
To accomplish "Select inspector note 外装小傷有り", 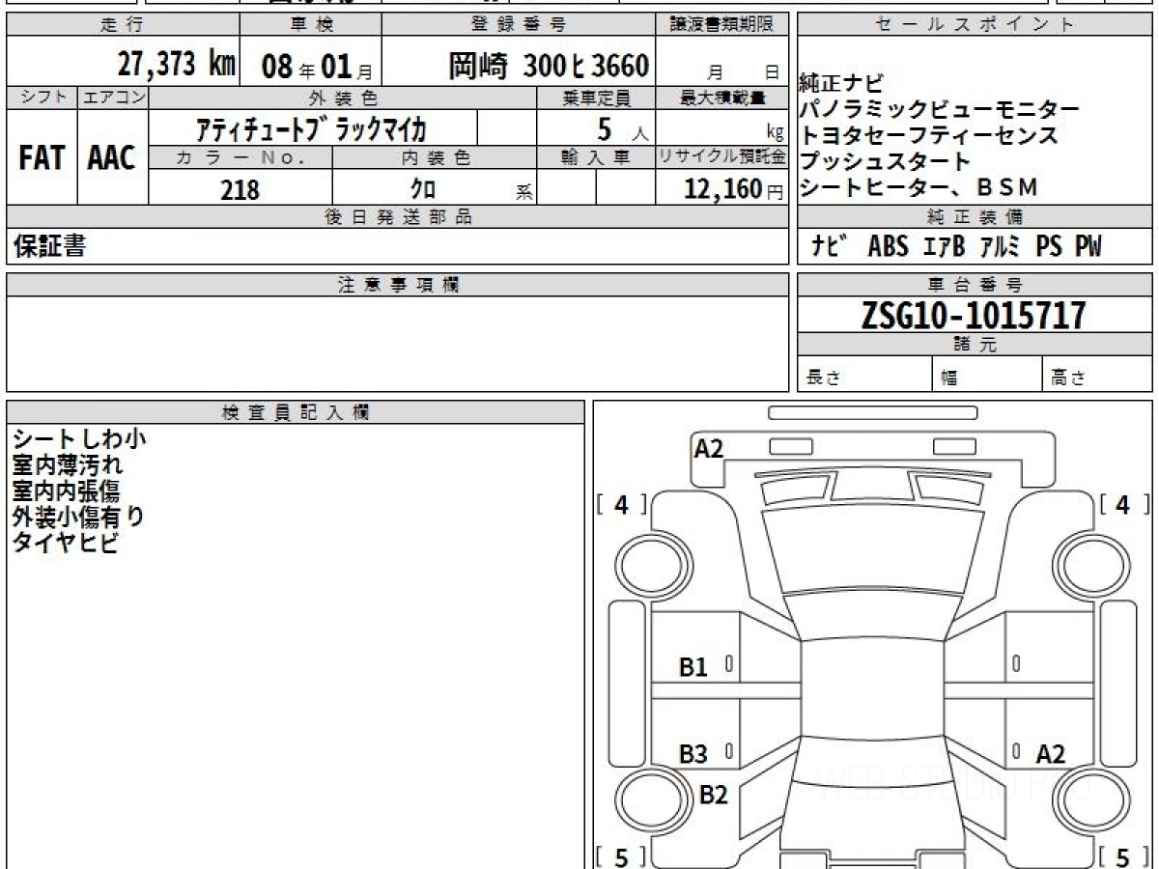I will click(79, 518).
